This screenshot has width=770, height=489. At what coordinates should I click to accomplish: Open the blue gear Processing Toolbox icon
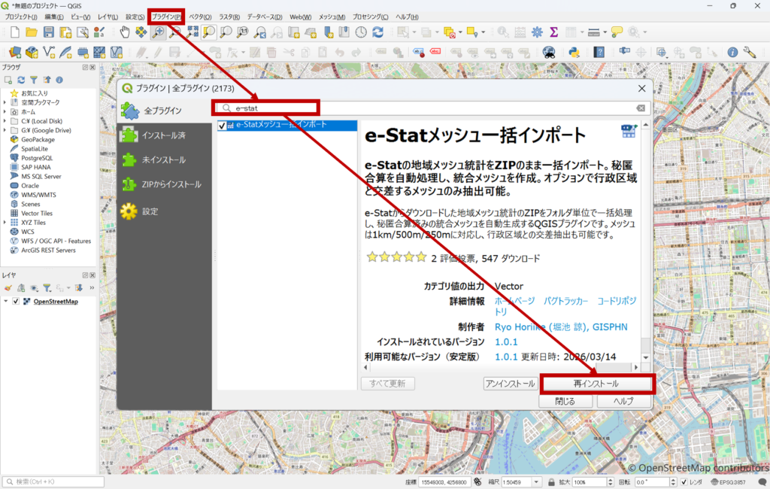537,32
